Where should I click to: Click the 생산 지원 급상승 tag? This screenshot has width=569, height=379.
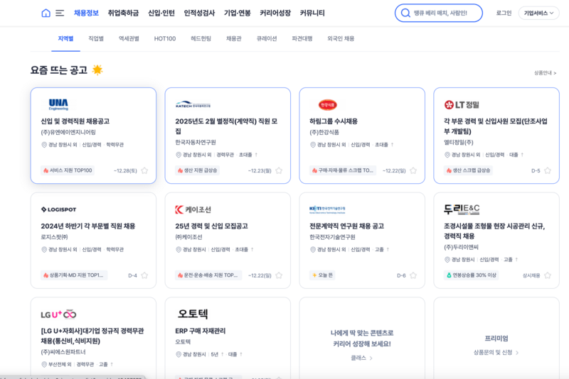[x=198, y=170]
